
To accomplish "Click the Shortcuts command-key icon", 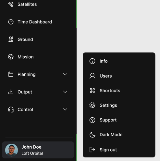I will (92, 91).
